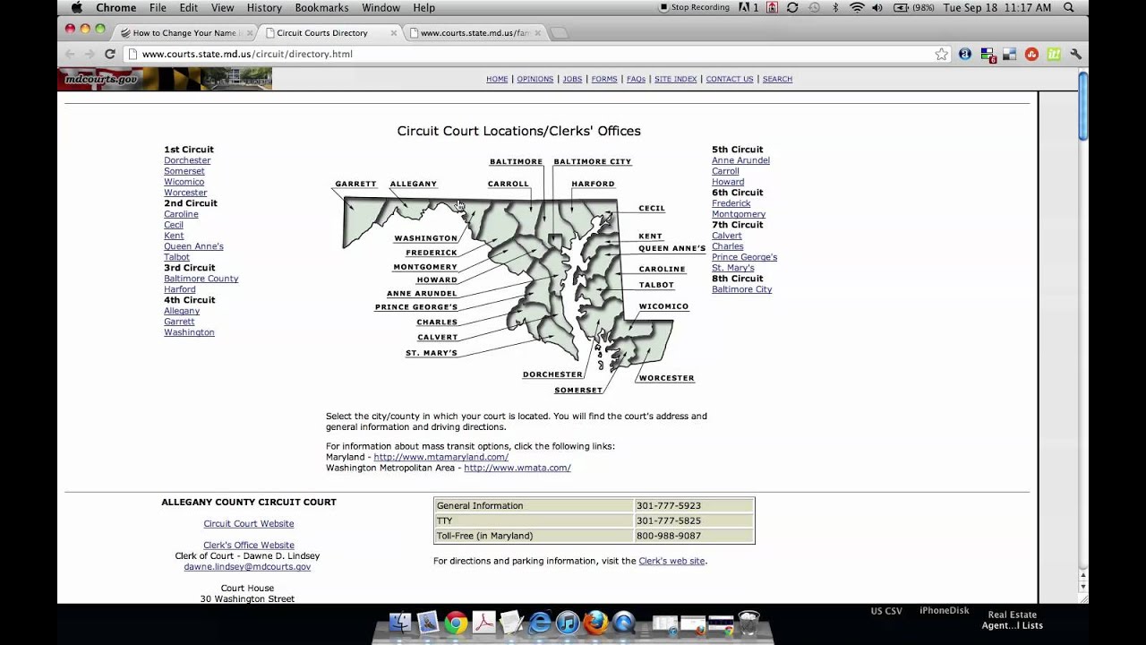Screen dimensions: 1146x645
Task: Reload the page with the refresh icon
Action: (110, 54)
